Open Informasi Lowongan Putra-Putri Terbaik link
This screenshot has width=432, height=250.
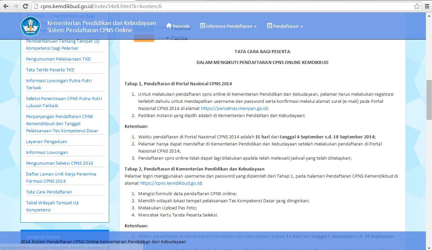(59, 84)
